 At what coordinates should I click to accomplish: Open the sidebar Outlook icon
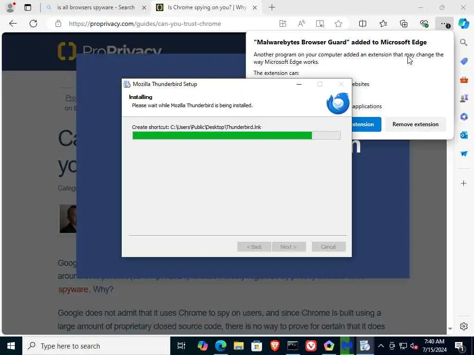click(x=464, y=135)
